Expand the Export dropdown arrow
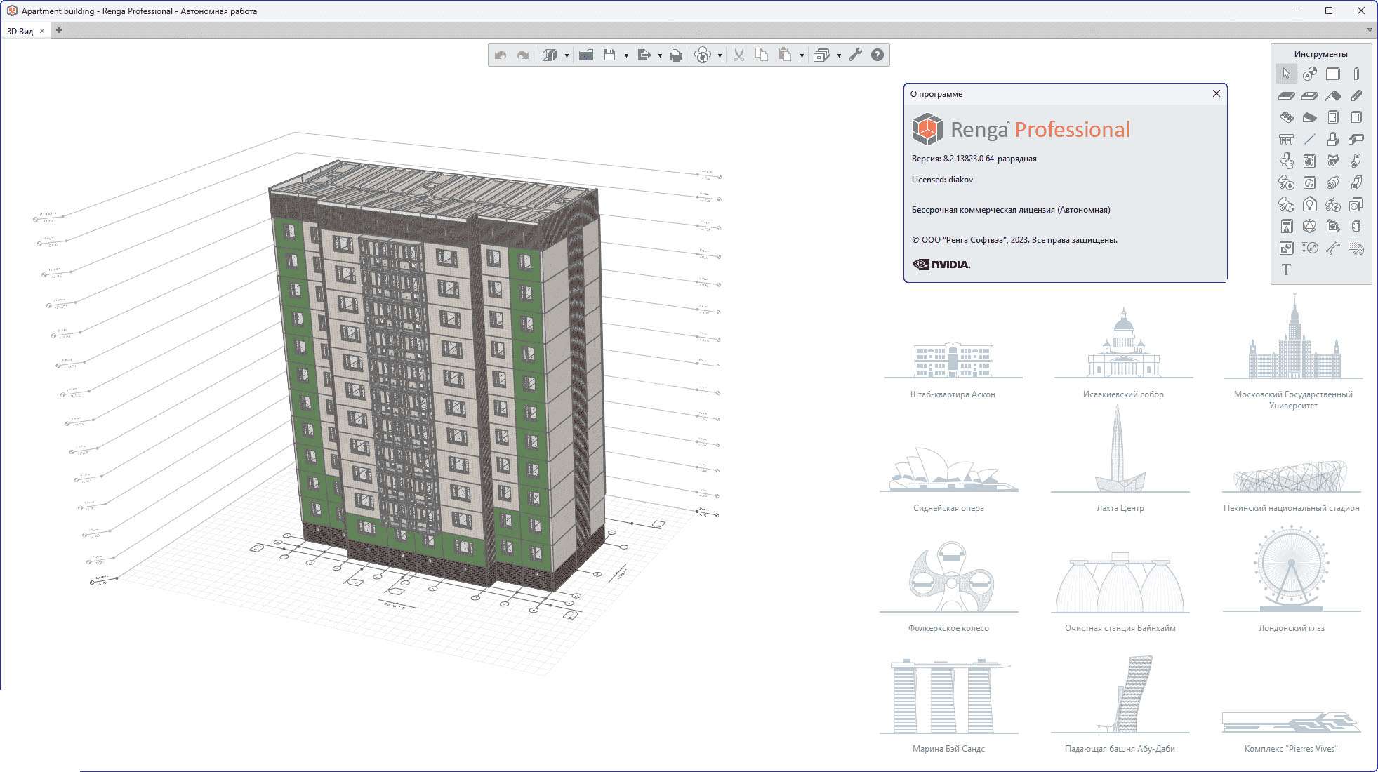 click(x=660, y=55)
